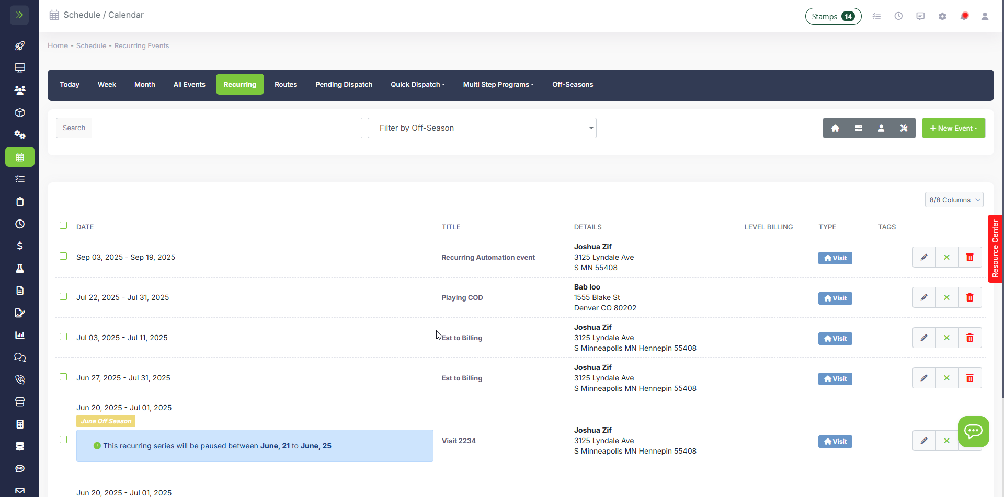Image resolution: width=1004 pixels, height=497 pixels.
Task: Click the home filter icon in toolbar
Action: [835, 128]
